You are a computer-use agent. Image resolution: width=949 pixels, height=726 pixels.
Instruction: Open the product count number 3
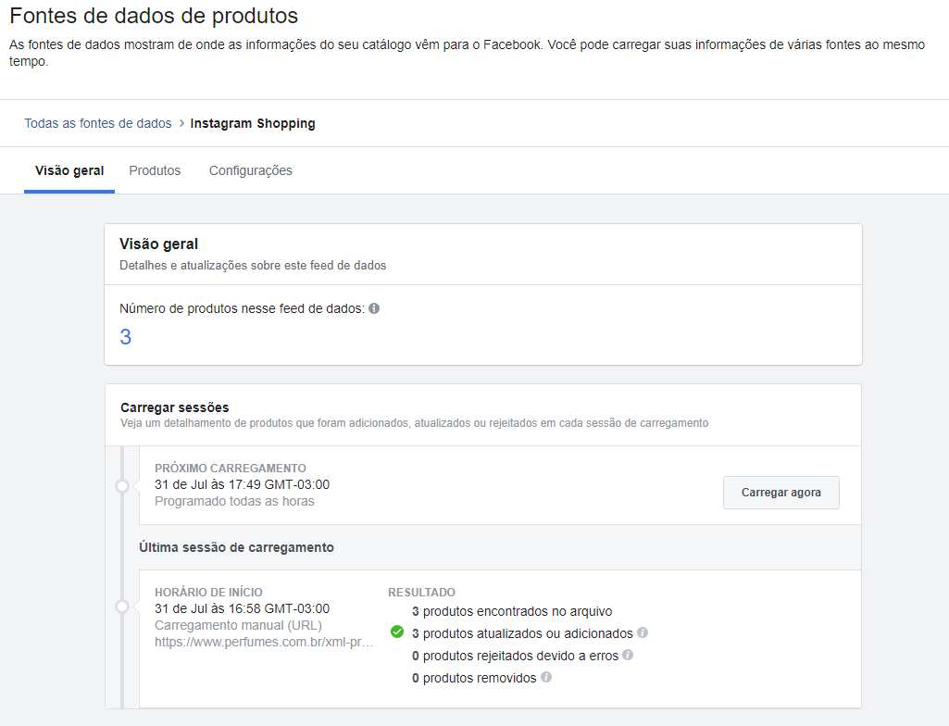(x=125, y=337)
